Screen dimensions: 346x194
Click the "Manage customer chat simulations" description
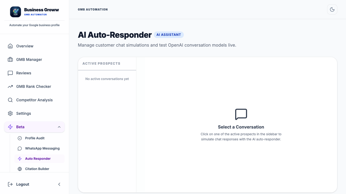pos(157,45)
